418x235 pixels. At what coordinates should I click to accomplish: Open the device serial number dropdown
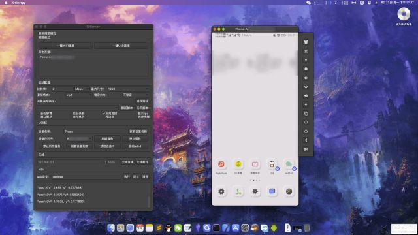click(79, 139)
